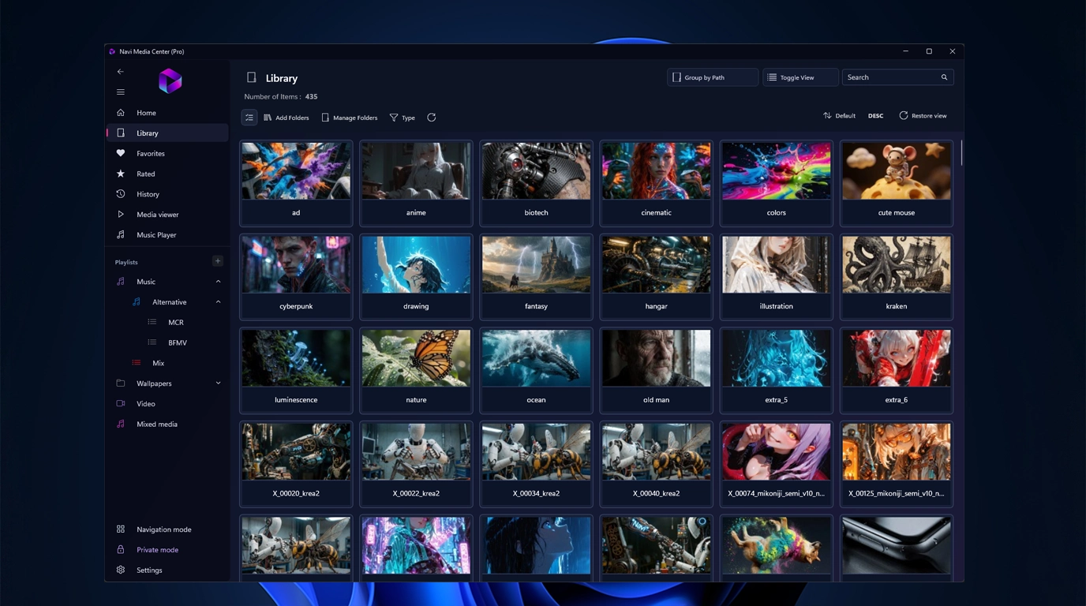Open the kraken folder
This screenshot has height=606, width=1086.
coord(897,277)
